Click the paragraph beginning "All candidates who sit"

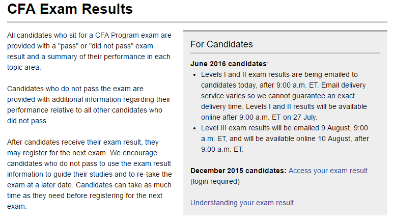tap(89, 51)
